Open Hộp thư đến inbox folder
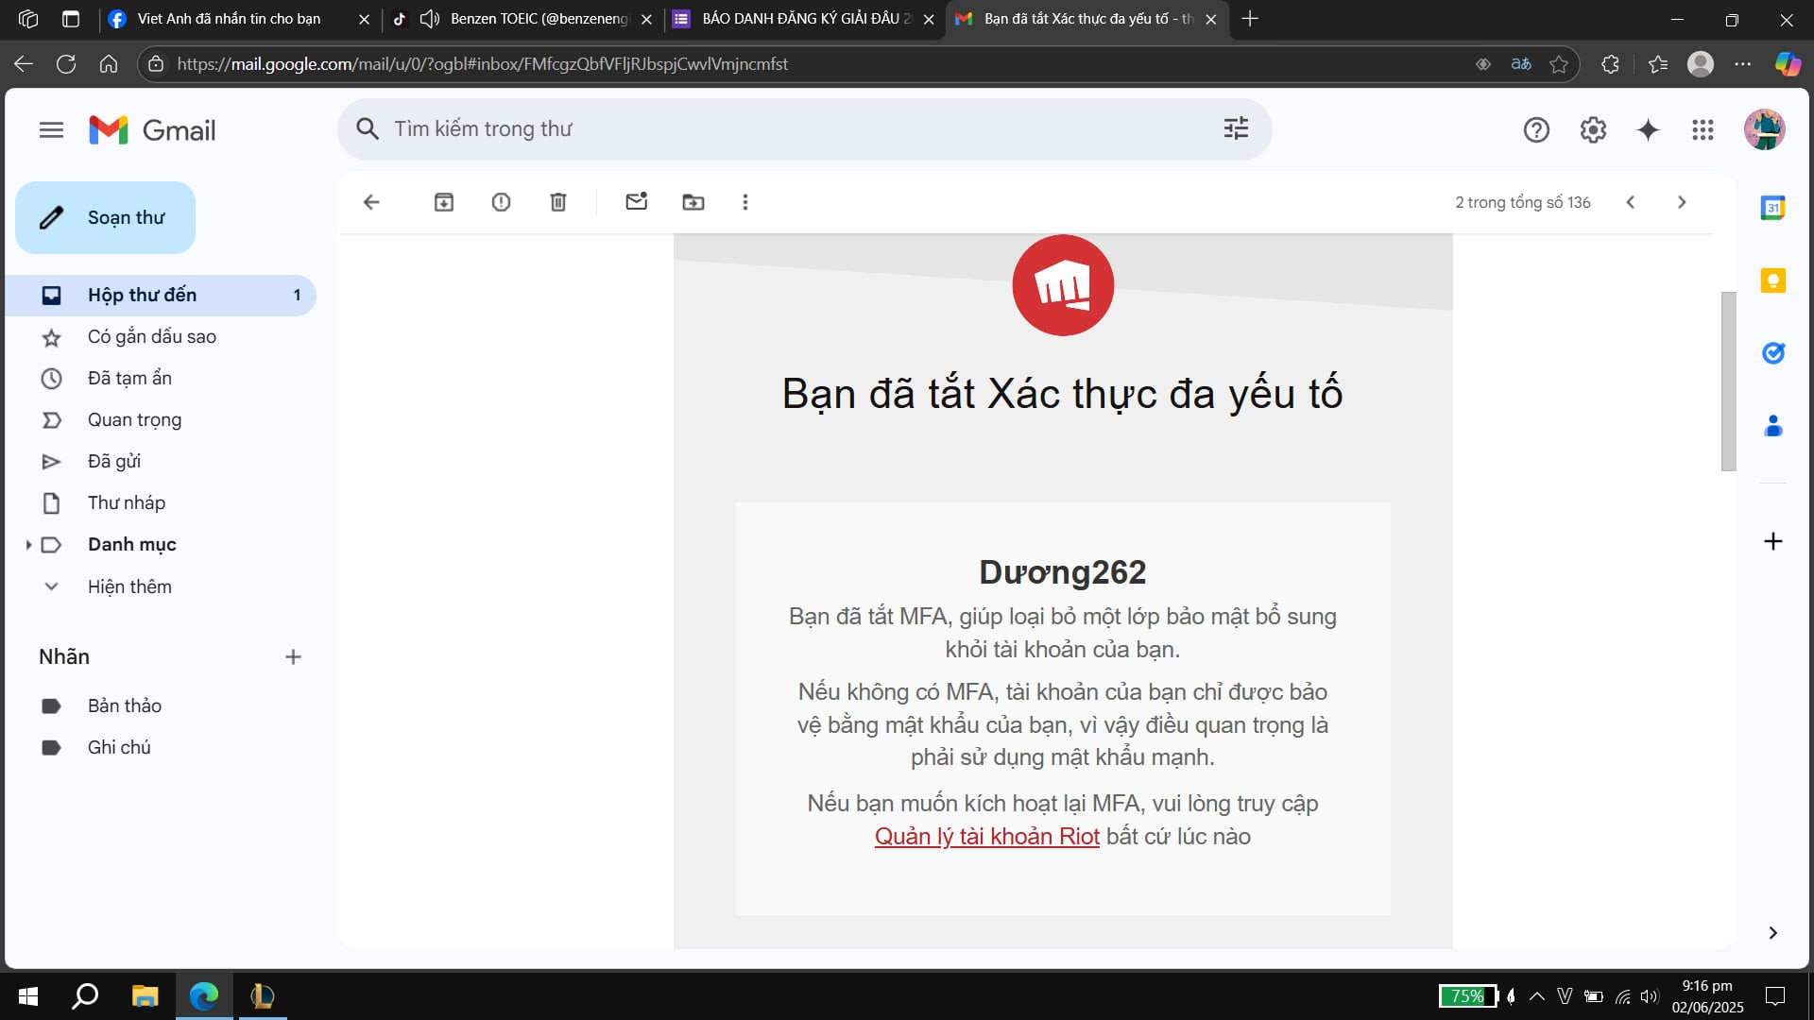This screenshot has height=1020, width=1814. 161,295
